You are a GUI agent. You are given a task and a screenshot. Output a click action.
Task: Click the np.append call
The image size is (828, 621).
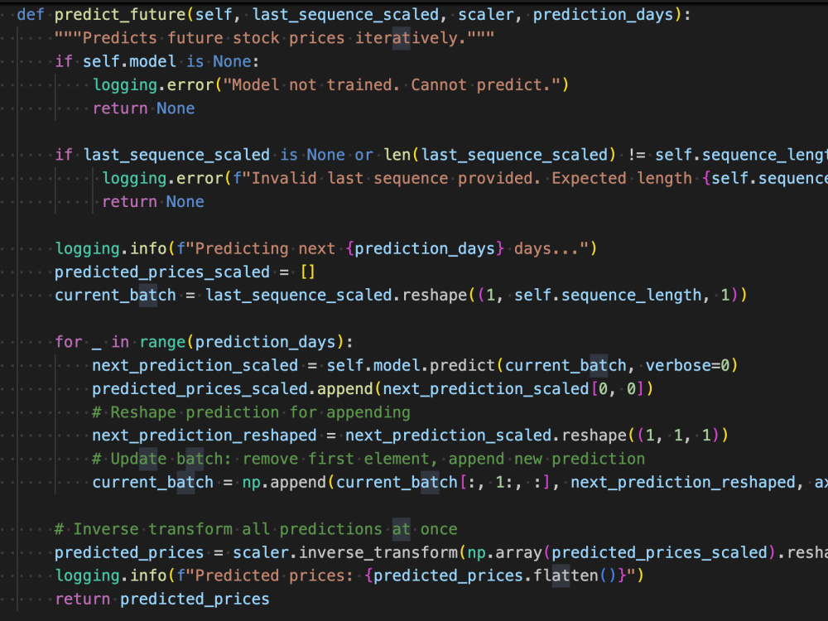click(x=534, y=483)
